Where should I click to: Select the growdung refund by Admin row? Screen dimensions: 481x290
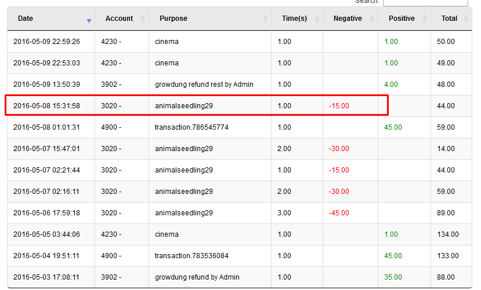pos(240,277)
